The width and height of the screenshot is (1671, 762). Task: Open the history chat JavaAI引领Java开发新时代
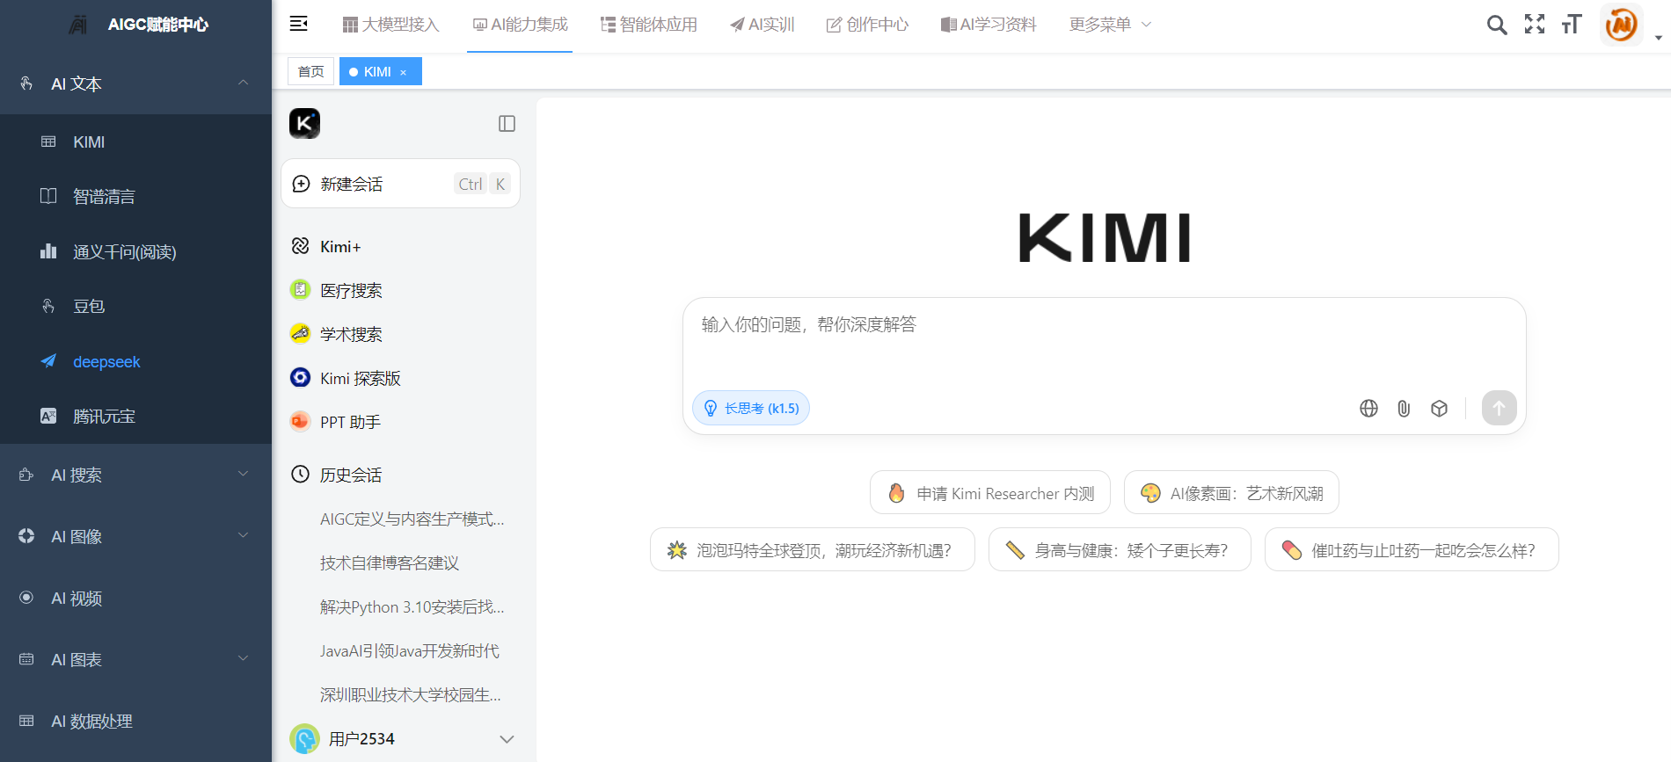coord(410,651)
